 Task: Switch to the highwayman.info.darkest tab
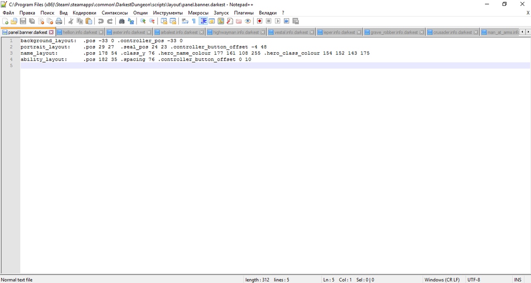coord(236,32)
